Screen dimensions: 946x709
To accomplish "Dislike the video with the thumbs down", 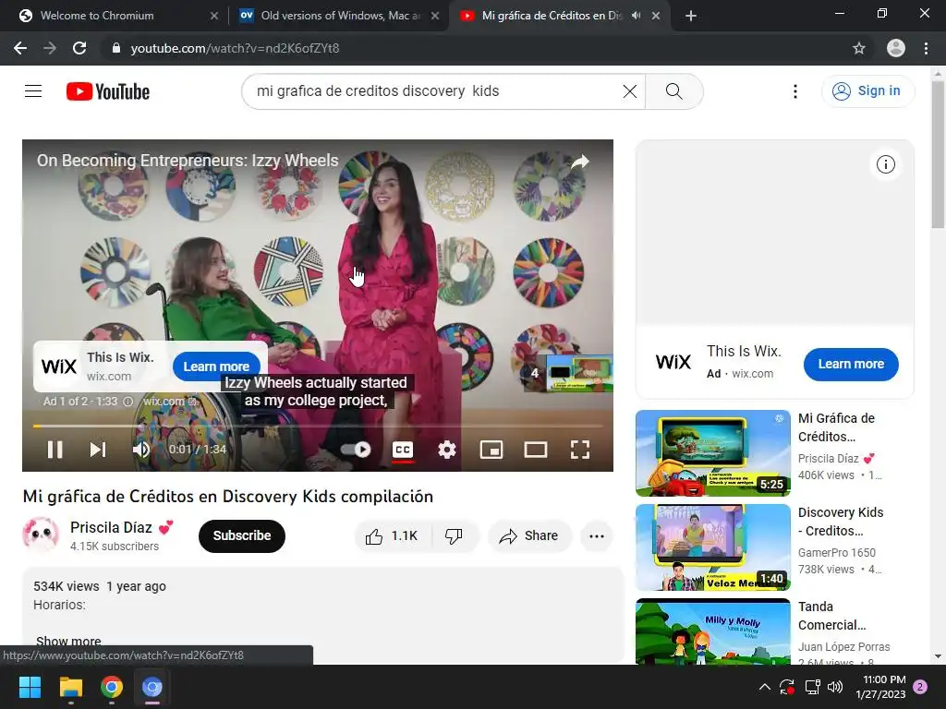I will click(x=455, y=536).
